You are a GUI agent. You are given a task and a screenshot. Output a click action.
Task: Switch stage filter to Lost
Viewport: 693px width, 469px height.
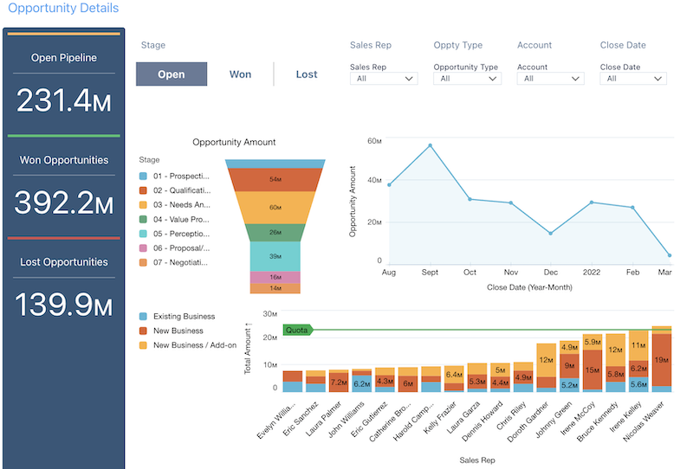click(x=307, y=74)
